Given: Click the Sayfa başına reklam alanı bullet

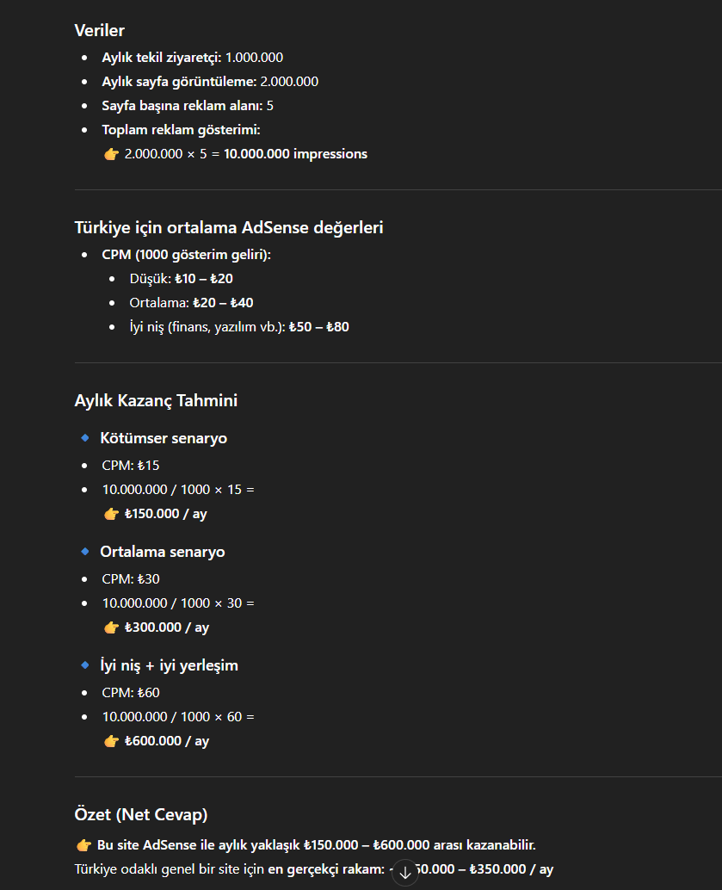Looking at the screenshot, I should pyautogui.click(x=188, y=106).
